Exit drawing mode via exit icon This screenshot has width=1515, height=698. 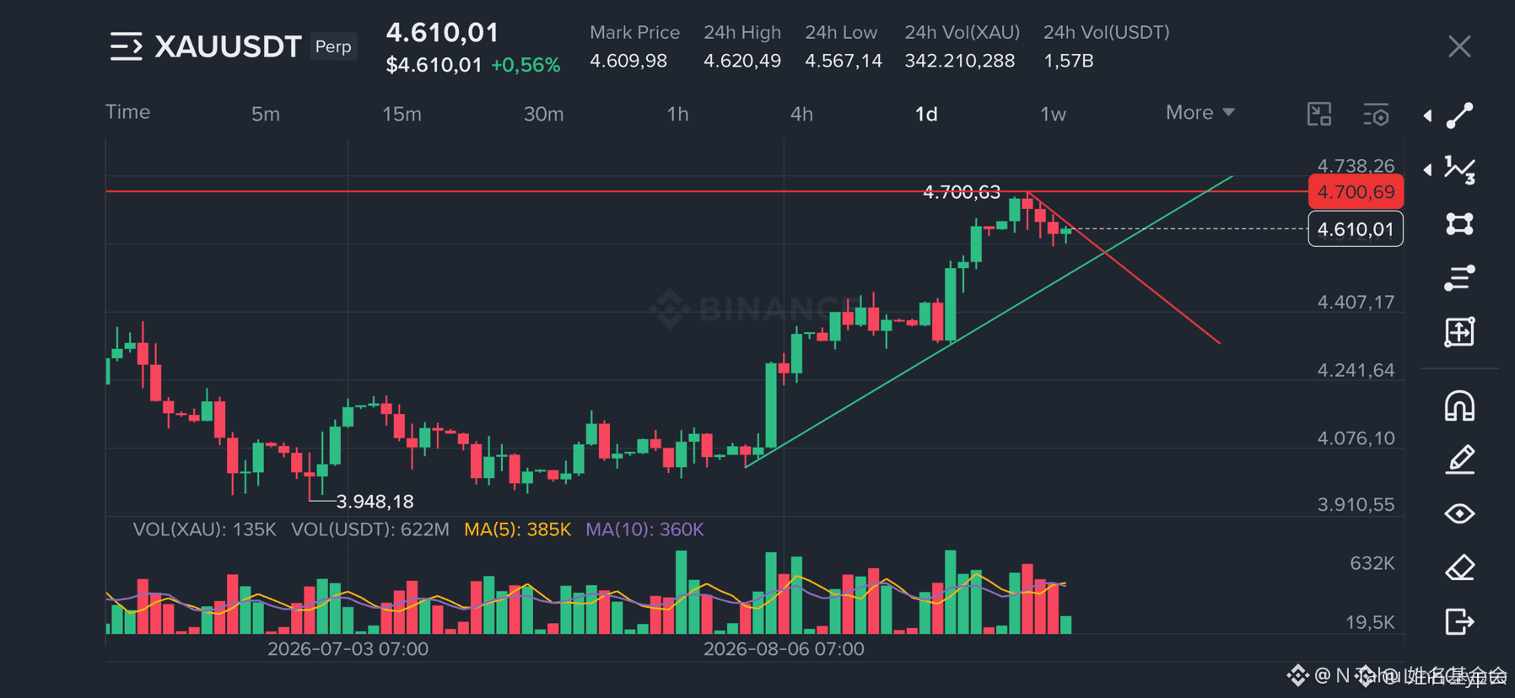(1459, 622)
